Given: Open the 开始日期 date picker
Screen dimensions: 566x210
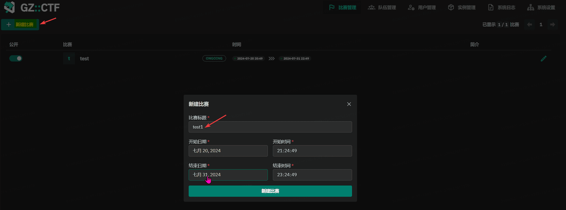Looking at the screenshot, I should pos(228,151).
